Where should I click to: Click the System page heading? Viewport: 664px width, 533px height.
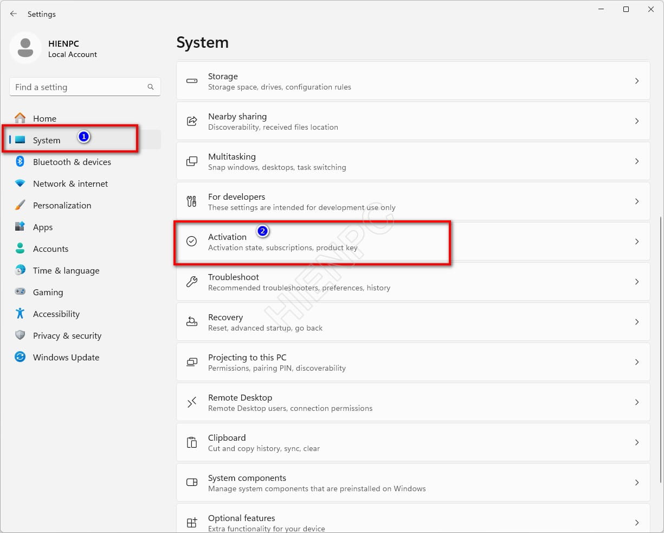[202, 43]
